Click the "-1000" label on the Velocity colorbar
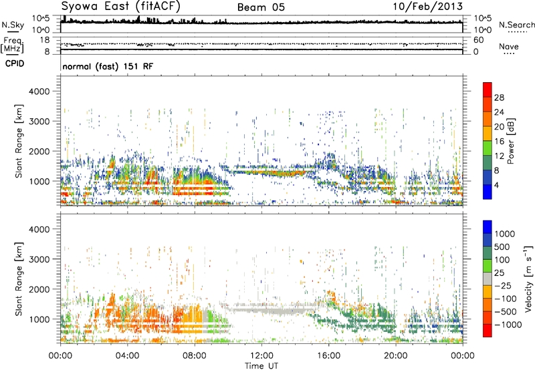Viewport: 535px width, 370px height. point(508,325)
